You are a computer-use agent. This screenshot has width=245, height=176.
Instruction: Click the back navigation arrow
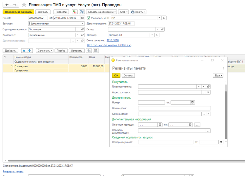(7, 5)
